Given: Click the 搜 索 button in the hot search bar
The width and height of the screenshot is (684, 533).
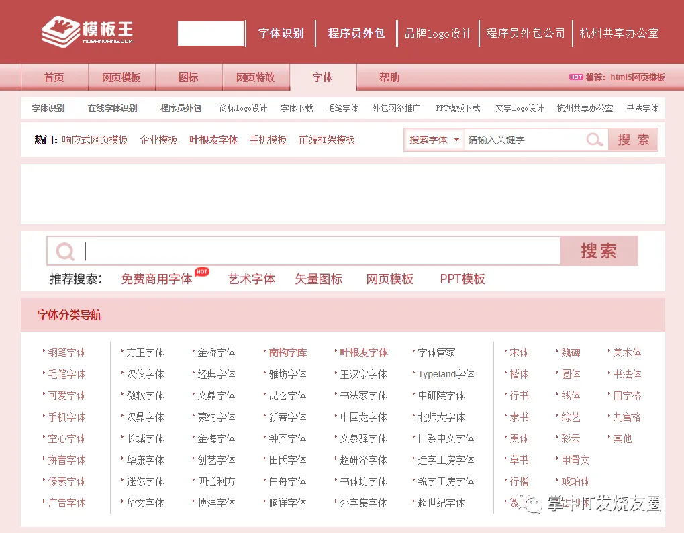Looking at the screenshot, I should click(x=633, y=139).
